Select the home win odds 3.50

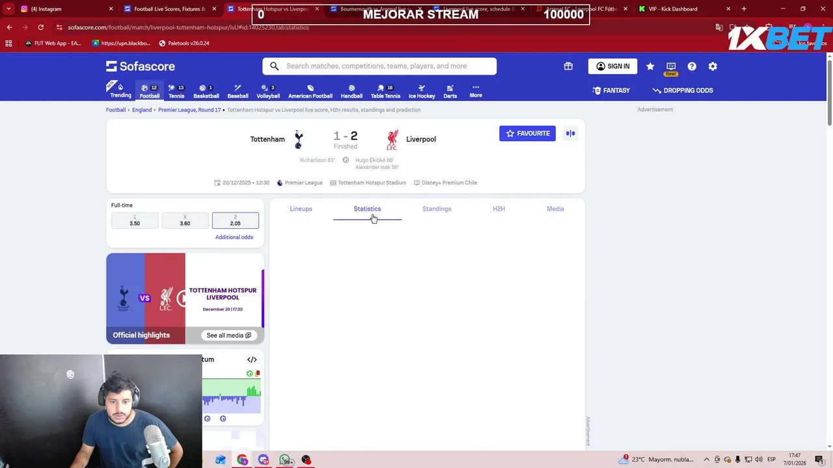[135, 220]
